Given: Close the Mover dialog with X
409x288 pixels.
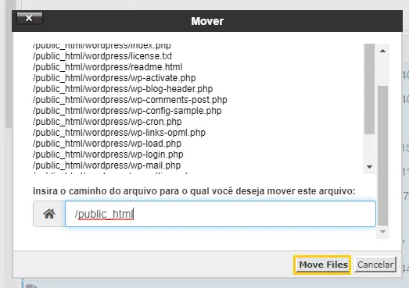Looking at the screenshot, I should 30,18.
